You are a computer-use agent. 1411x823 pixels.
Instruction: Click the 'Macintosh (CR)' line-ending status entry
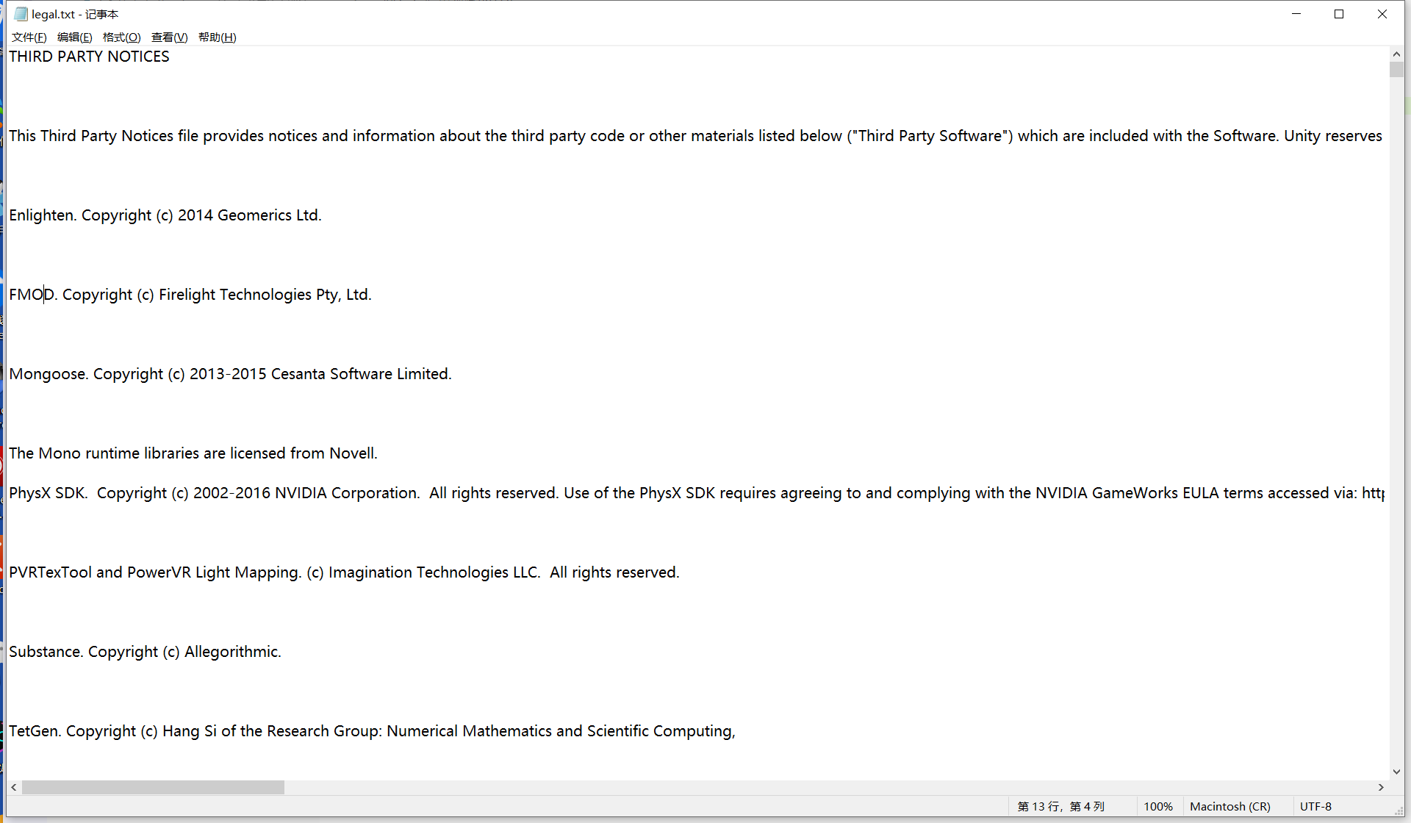[x=1229, y=806]
